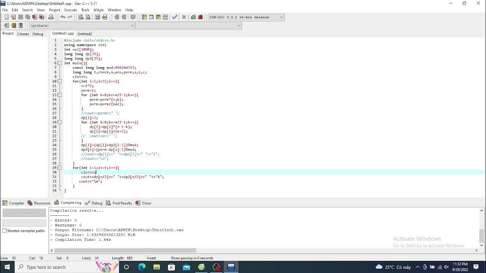This screenshot has width=486, height=273.
Task: Click the volume icon in system tray
Action: click(x=447, y=267)
